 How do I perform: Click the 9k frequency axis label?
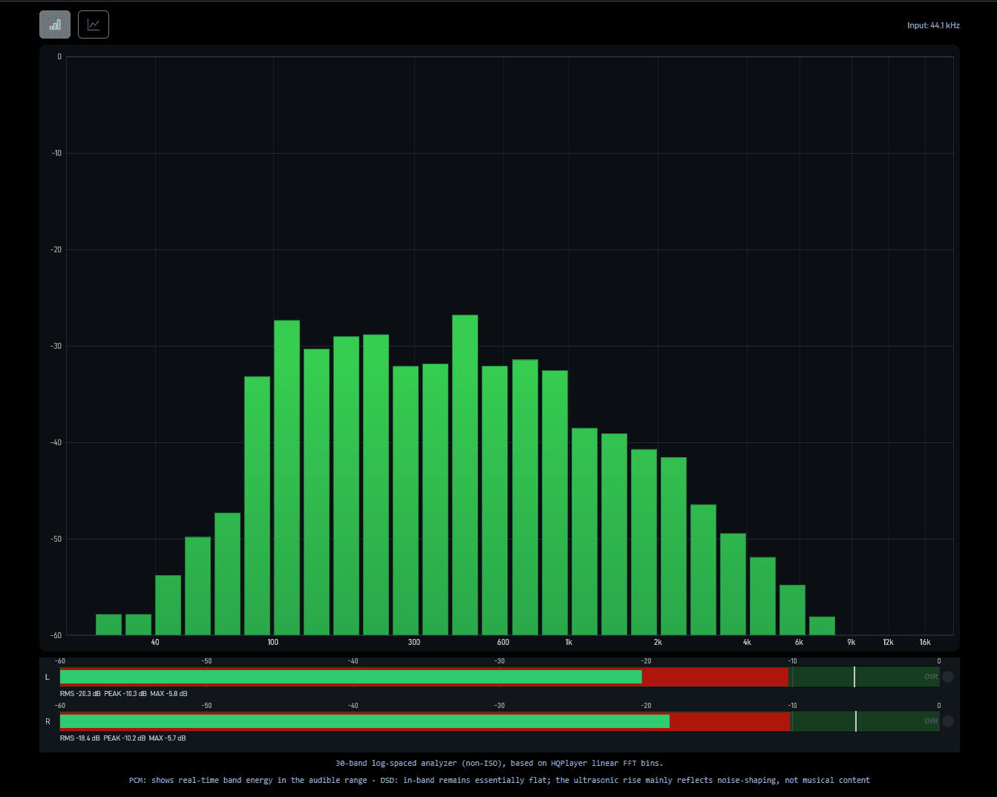(x=851, y=642)
